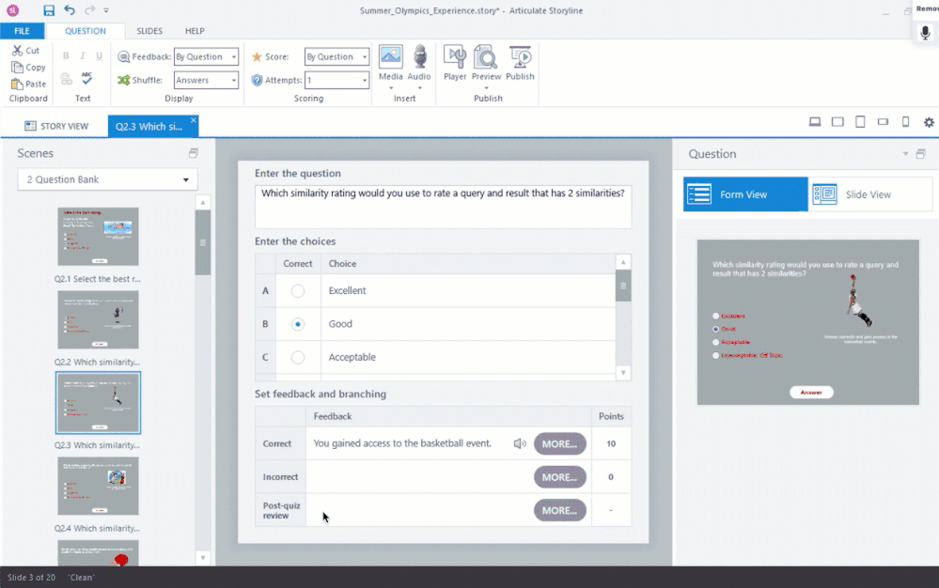The image size is (939, 588).
Task: Mark choice A Excellent as correct
Action: [298, 291]
